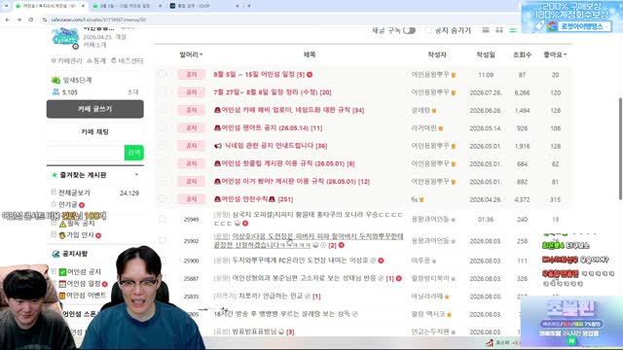Open a new browser tab with plus

coord(249,6)
